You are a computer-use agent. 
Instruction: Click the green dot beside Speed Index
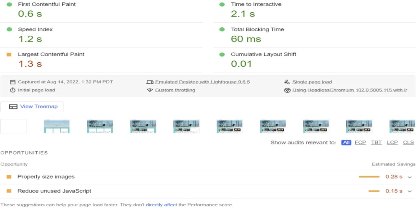pyautogui.click(x=9, y=30)
